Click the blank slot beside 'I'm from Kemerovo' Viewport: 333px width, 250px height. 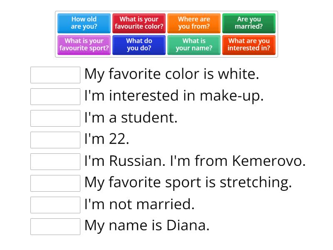55,162
